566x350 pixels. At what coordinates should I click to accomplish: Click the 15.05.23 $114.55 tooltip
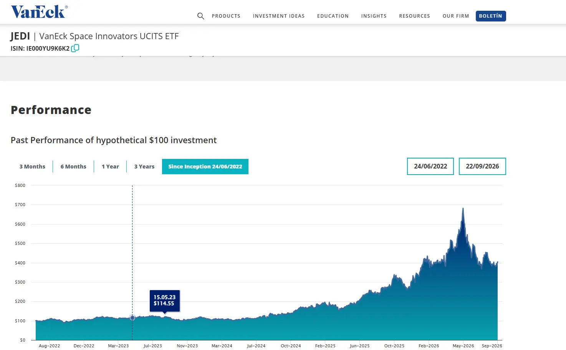(x=165, y=300)
